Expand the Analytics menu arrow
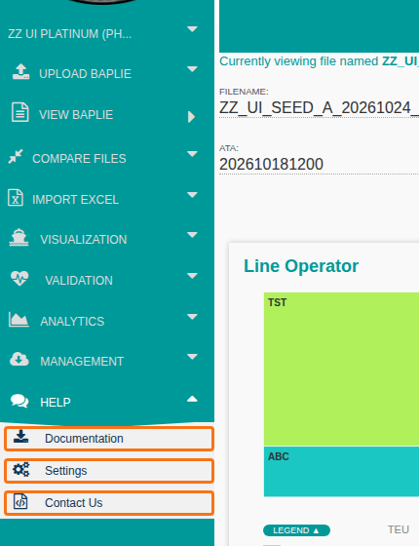419x546 pixels. pyautogui.click(x=192, y=317)
